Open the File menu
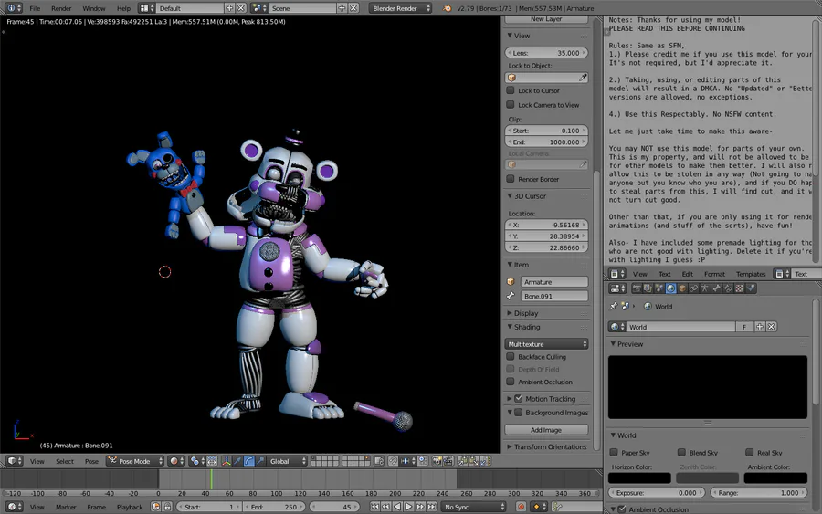Image resolution: width=822 pixels, height=514 pixels. [35, 8]
